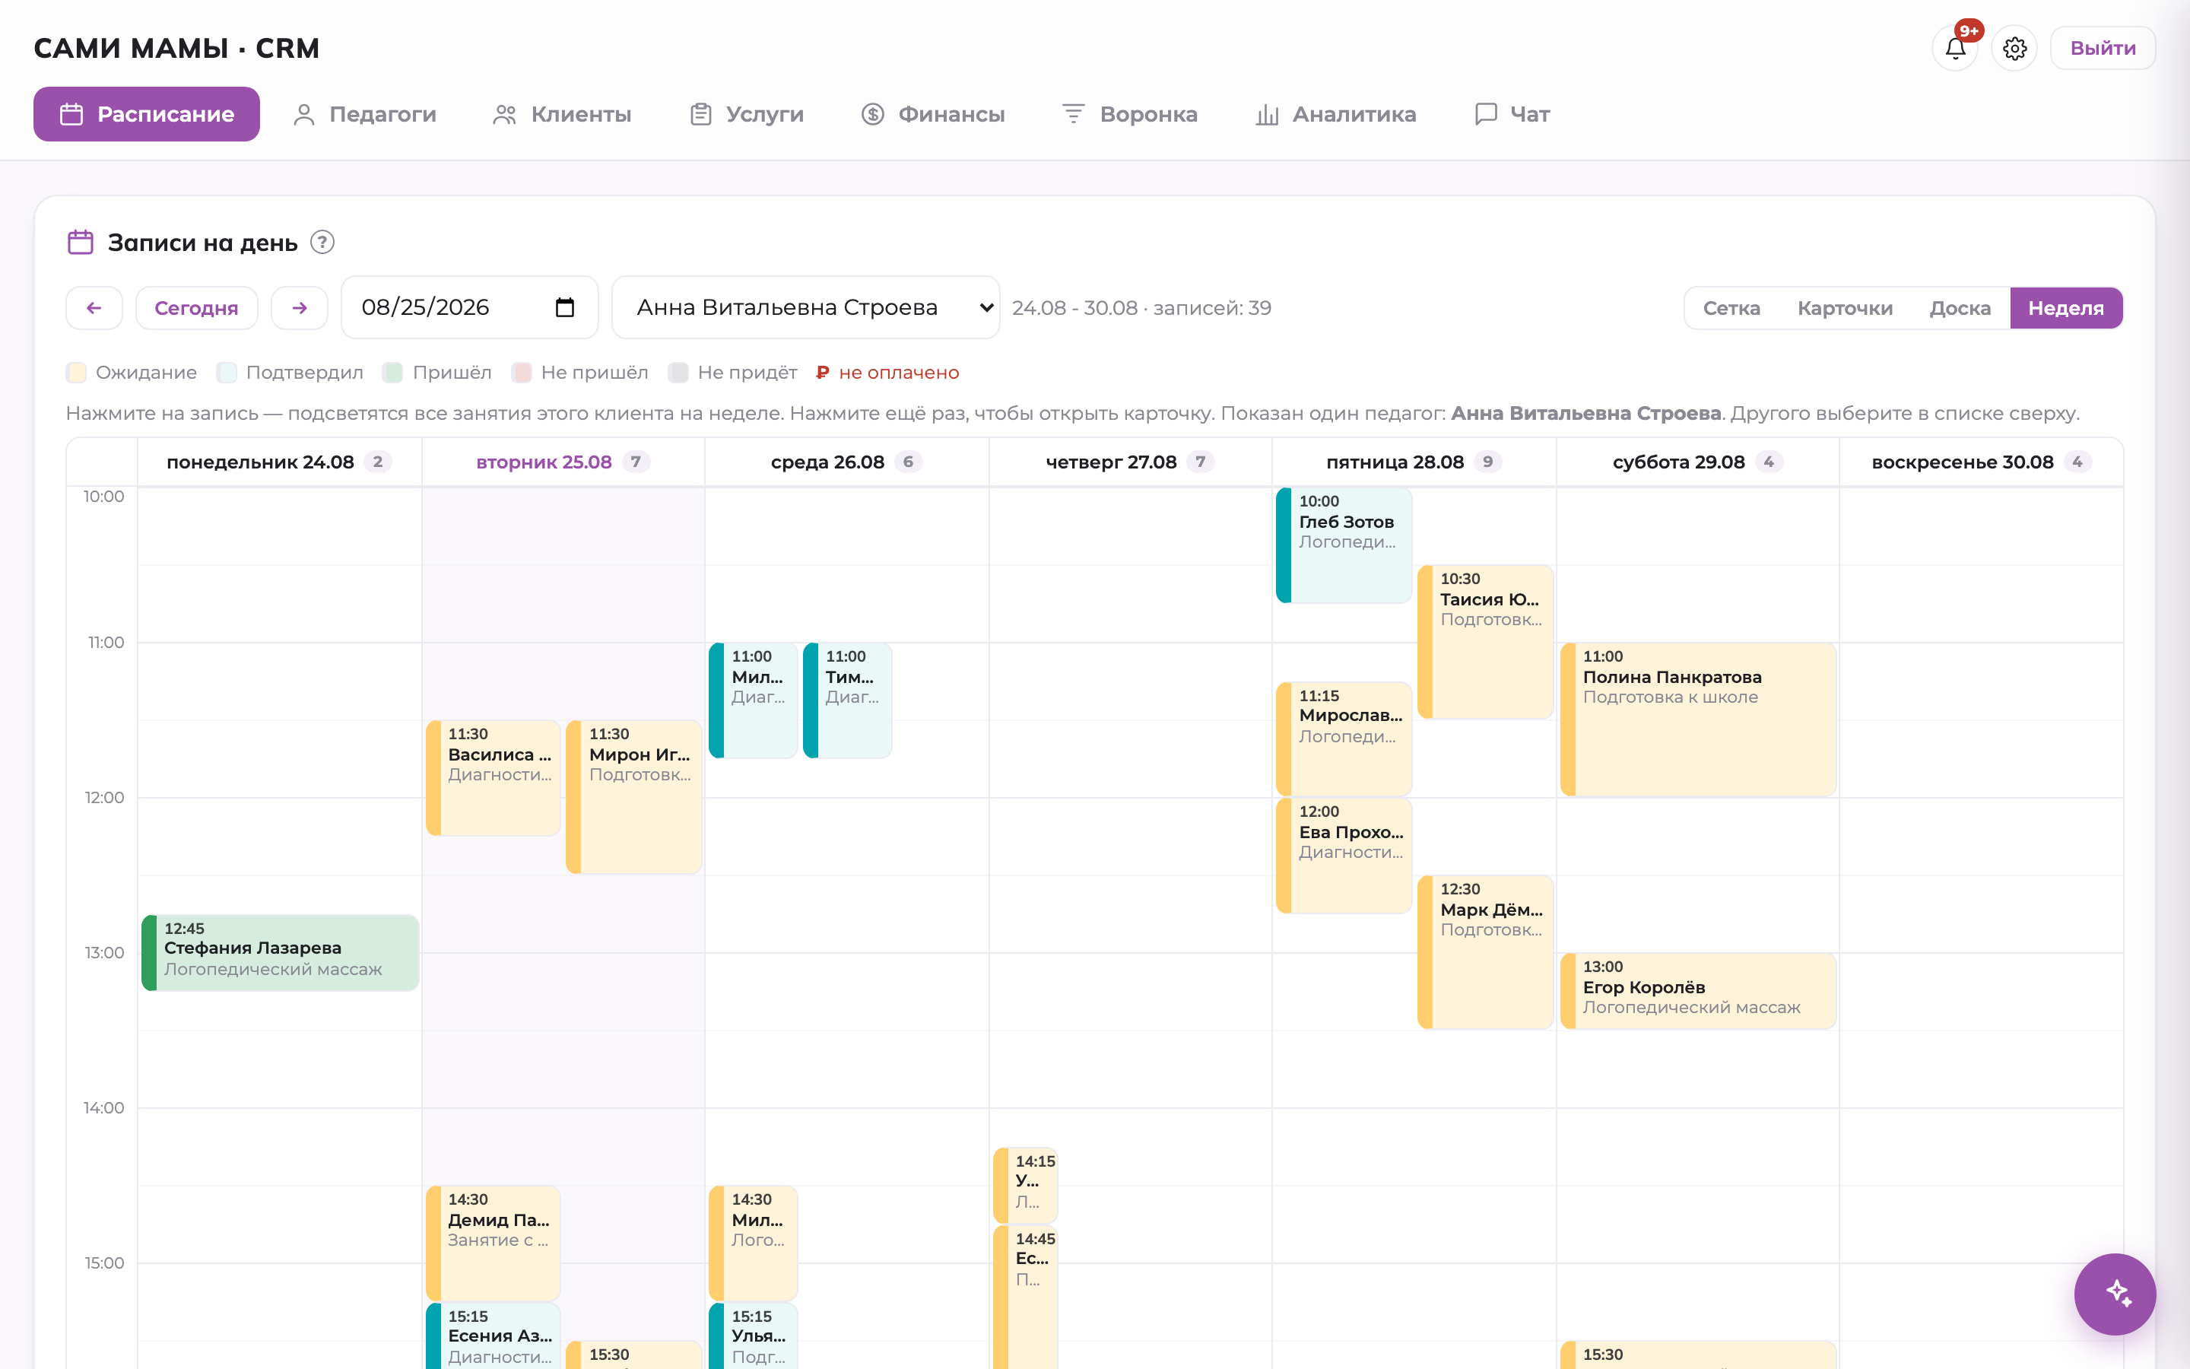Click the Чат speech bubble icon

[x=1485, y=114]
